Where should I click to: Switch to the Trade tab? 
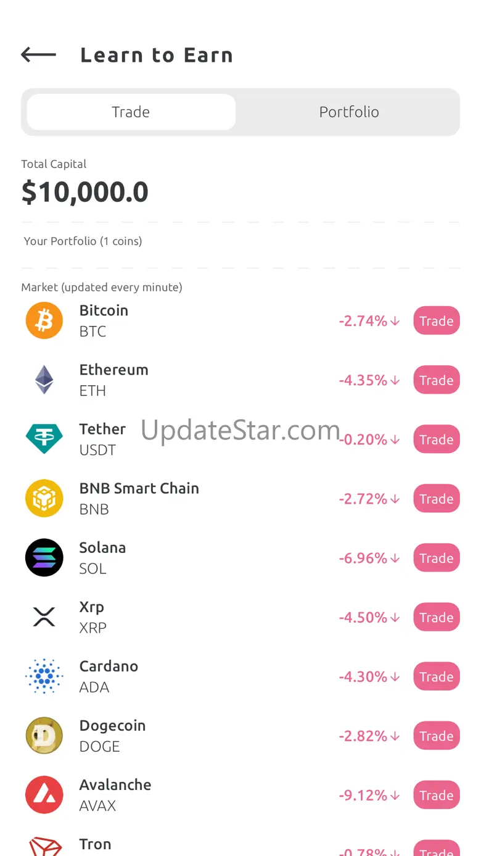click(131, 112)
